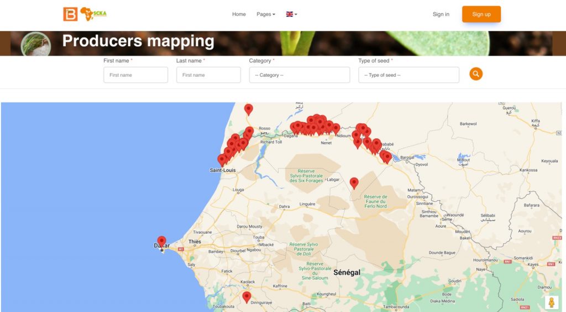Select the map pin near Dinnguiraye
The height and width of the screenshot is (312, 566).
(247, 297)
